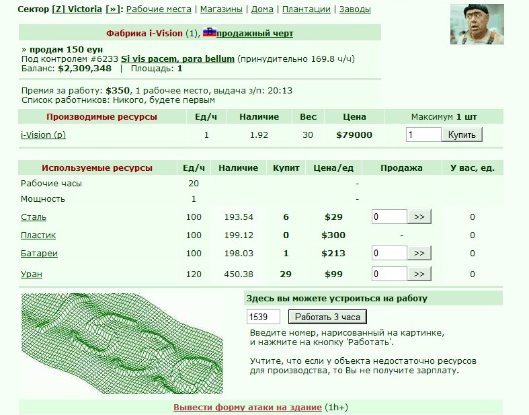Click the Уран stock value 450.38

coord(239,274)
